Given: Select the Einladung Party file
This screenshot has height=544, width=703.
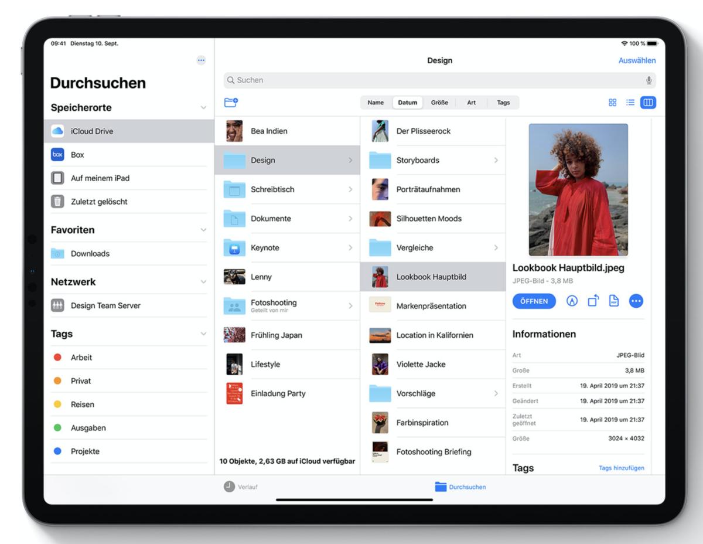Looking at the screenshot, I should (x=288, y=393).
